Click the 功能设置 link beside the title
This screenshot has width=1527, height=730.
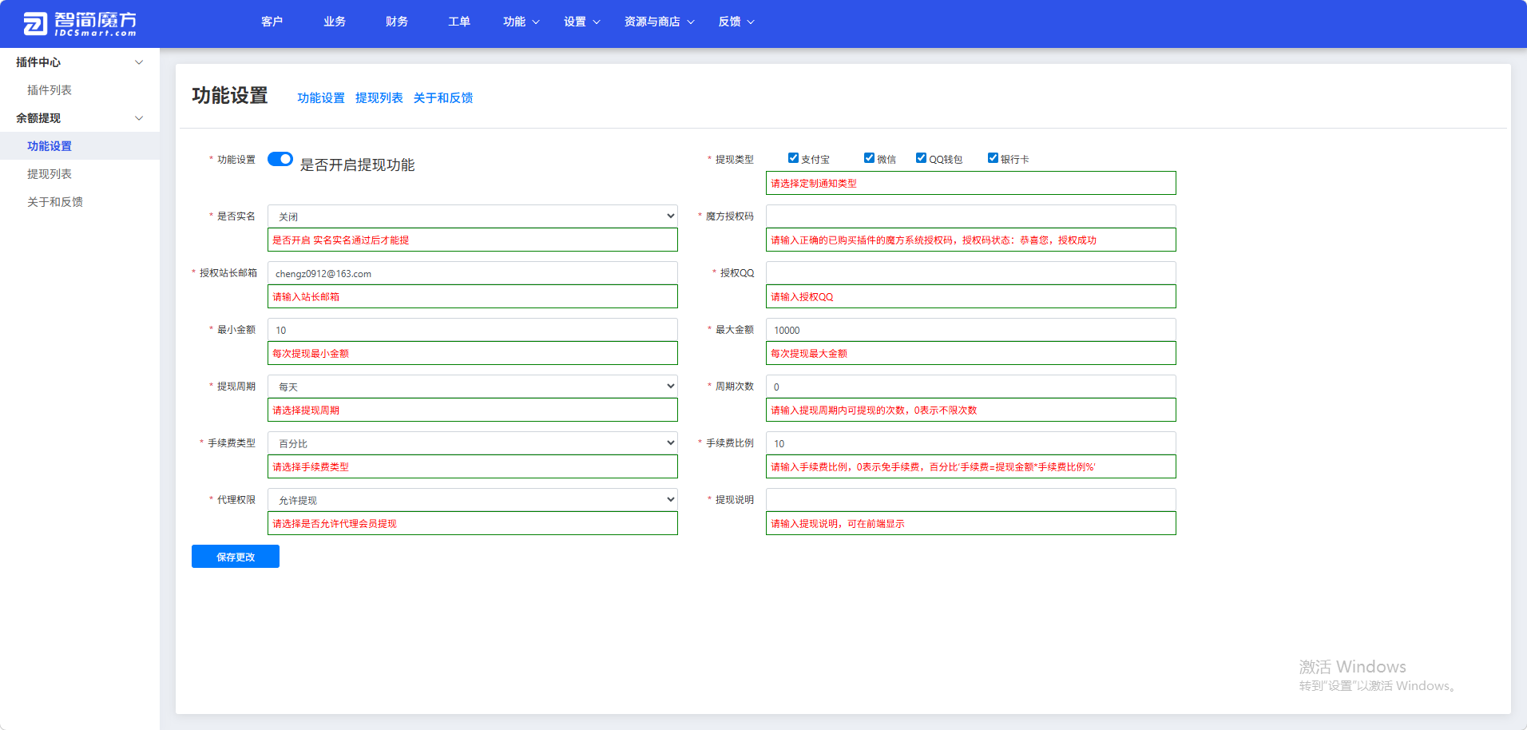point(321,97)
